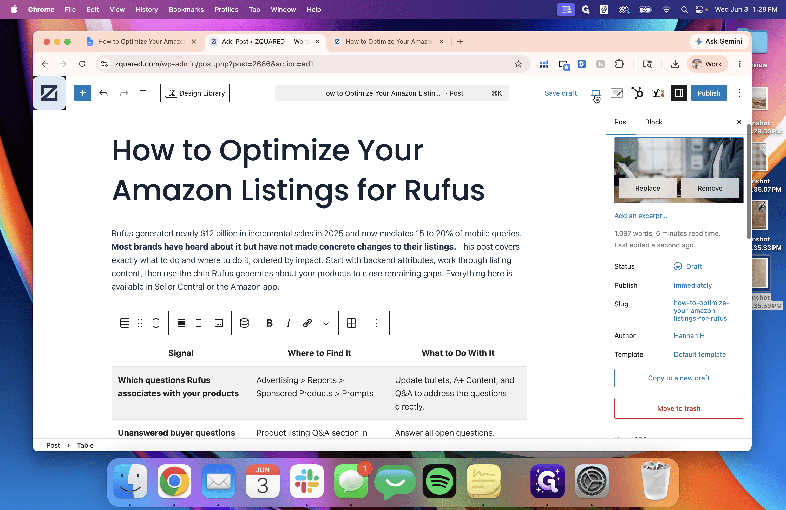Image resolution: width=786 pixels, height=510 pixels.
Task: Undo the last edit
Action: [103, 93]
